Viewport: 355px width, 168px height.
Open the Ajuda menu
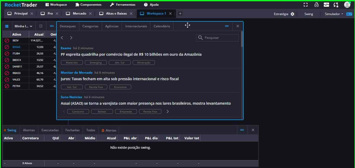(151, 5)
